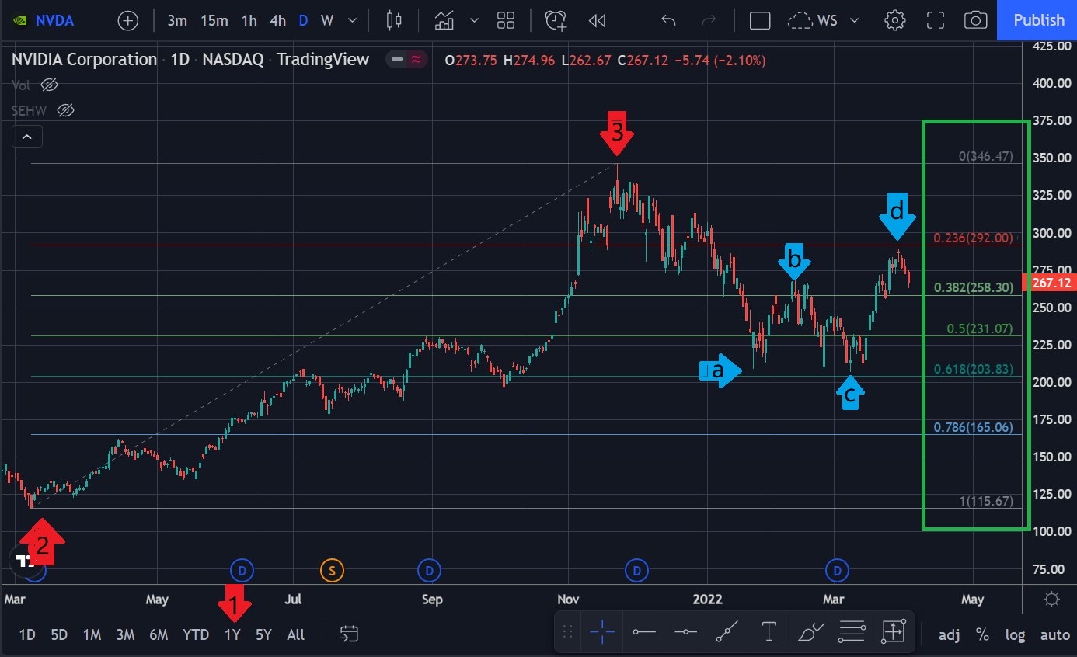Click the 267.12 current price label
This screenshot has height=657, width=1077.
tap(1051, 283)
